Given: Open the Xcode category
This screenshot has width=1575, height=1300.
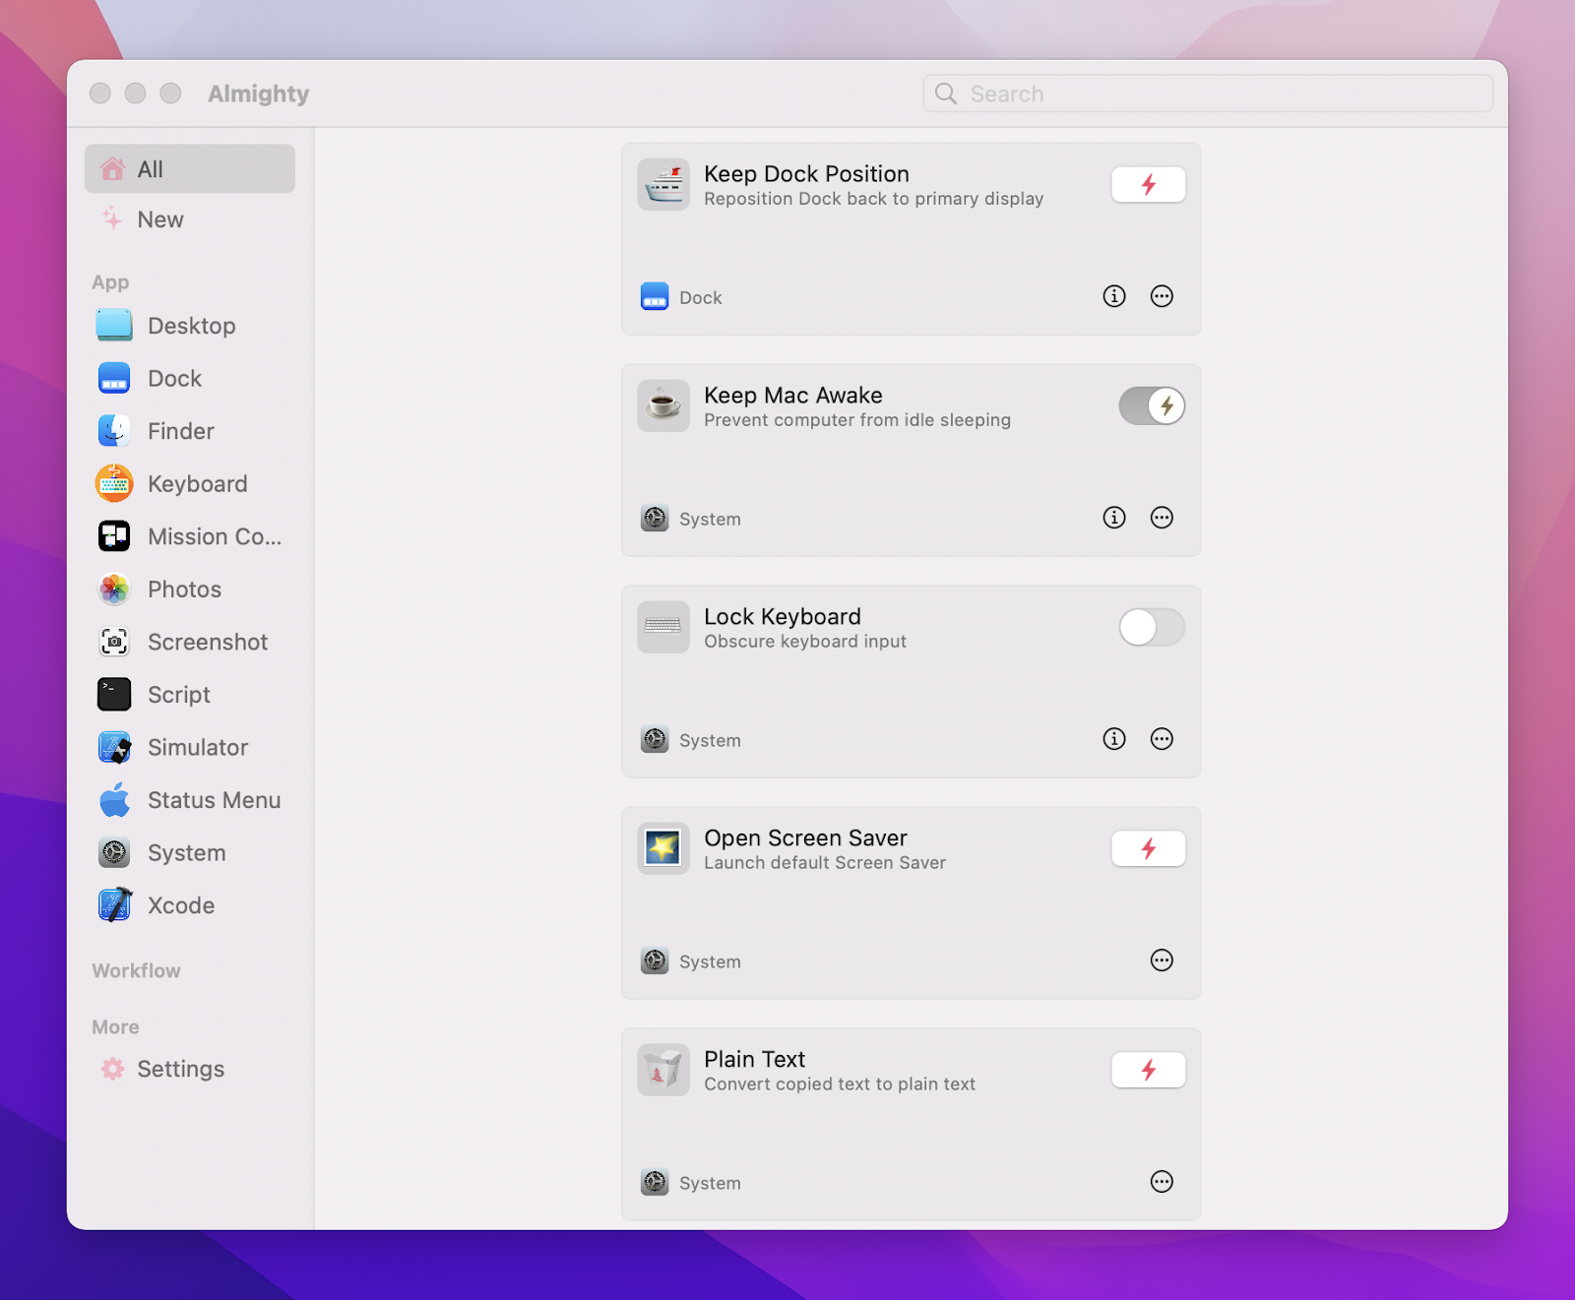Looking at the screenshot, I should (x=181, y=905).
